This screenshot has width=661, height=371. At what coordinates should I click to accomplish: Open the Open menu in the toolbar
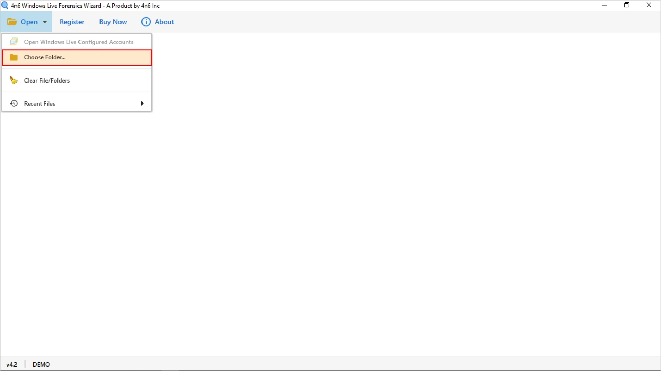coord(30,21)
